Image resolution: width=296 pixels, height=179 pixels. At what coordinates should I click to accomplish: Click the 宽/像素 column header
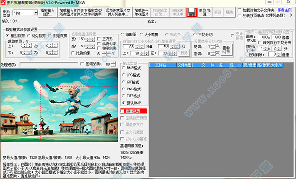point(250,65)
